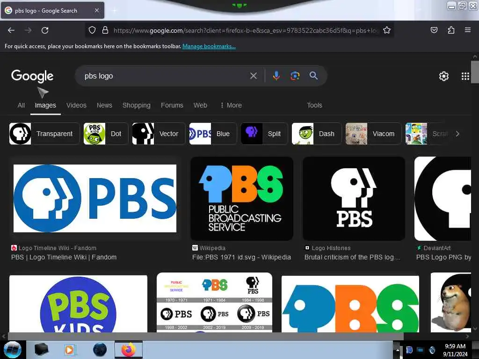The height and width of the screenshot is (359, 479).
Task: Apply the Split filter chip
Action: click(264, 134)
